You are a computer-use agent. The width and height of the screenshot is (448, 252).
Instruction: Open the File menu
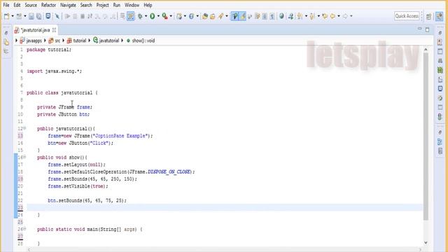[x=6, y=5]
